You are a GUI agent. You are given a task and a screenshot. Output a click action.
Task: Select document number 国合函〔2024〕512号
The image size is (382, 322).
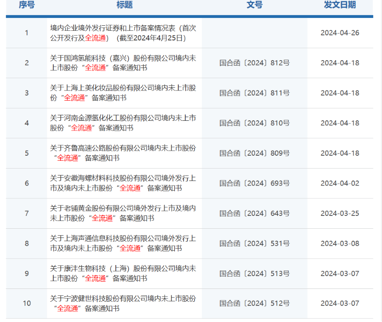[x=255, y=304]
